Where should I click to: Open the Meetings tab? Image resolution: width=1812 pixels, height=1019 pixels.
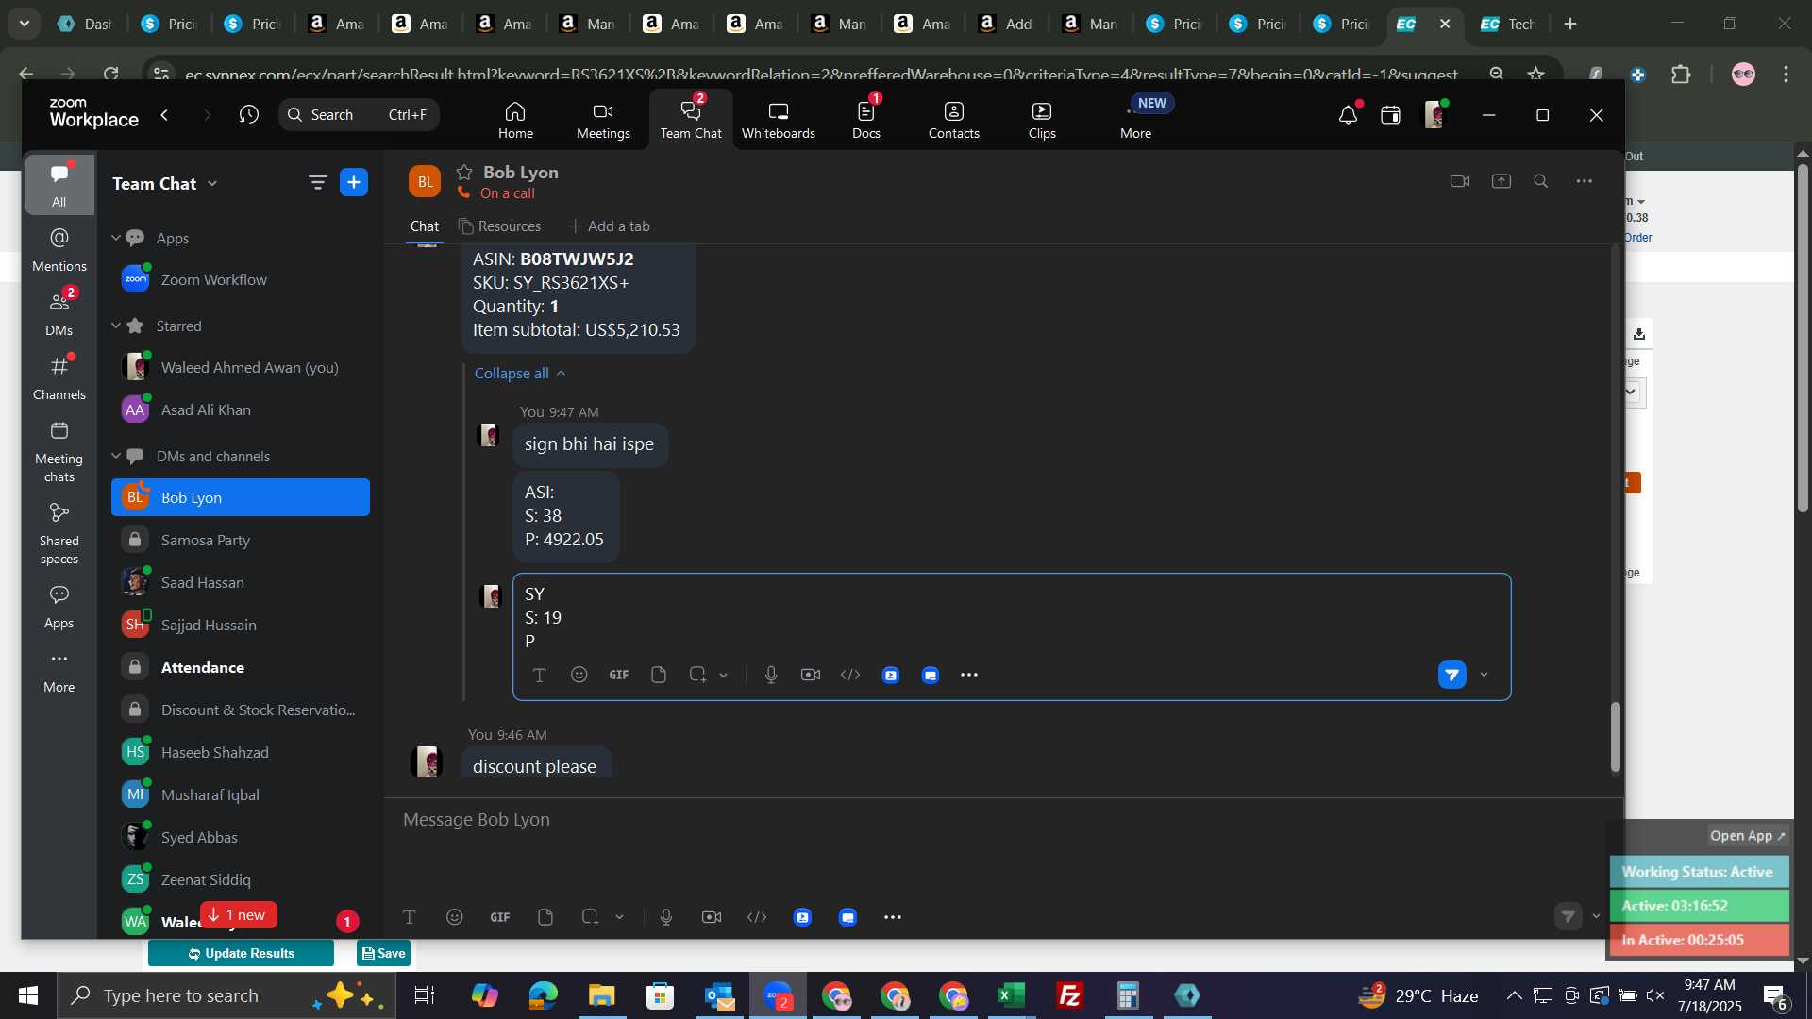[603, 120]
